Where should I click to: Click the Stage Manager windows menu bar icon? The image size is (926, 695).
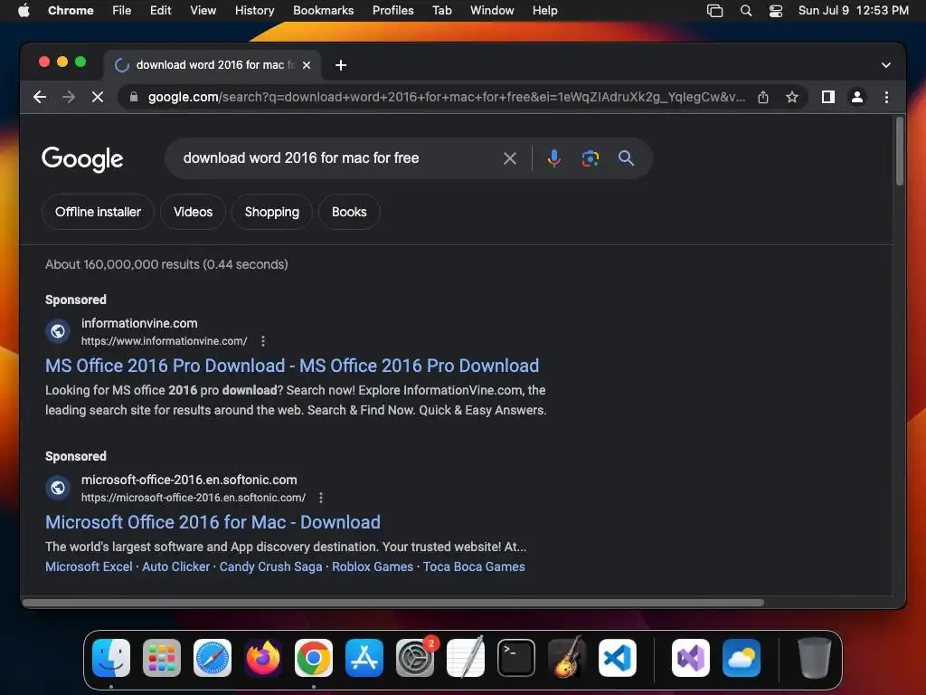coord(714,11)
